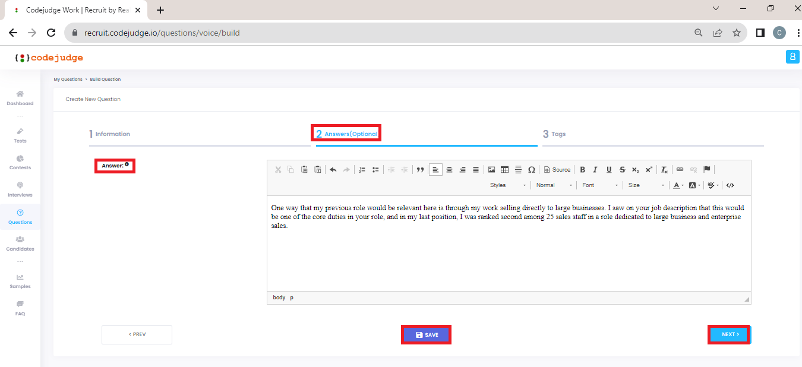Insert a horizontal rule
Viewport: 802px width, 367px height.
click(x=517, y=169)
